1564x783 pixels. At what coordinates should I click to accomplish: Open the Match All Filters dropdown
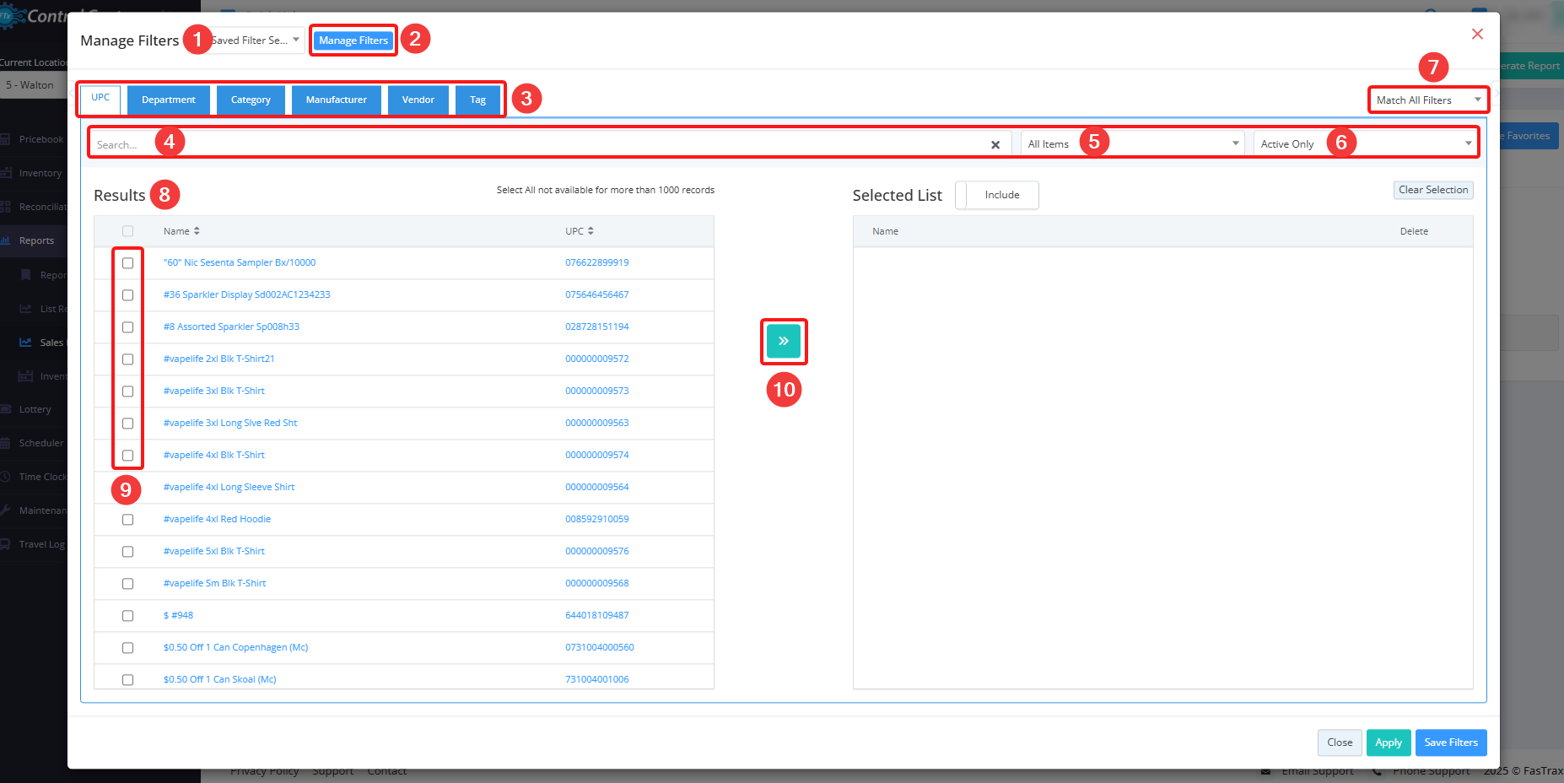click(1427, 100)
